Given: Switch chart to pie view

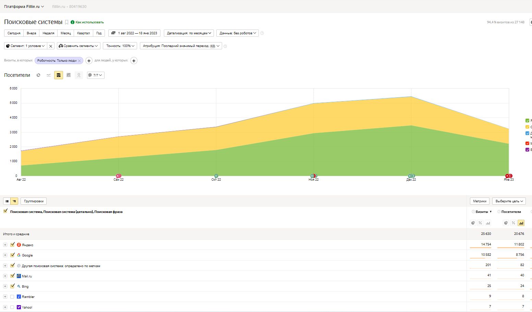Looking at the screenshot, I should tap(38, 75).
